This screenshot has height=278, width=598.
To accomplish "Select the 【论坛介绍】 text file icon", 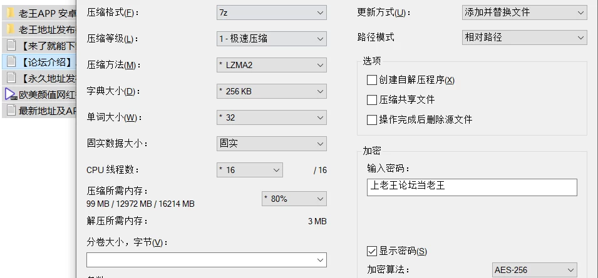I will 11,62.
